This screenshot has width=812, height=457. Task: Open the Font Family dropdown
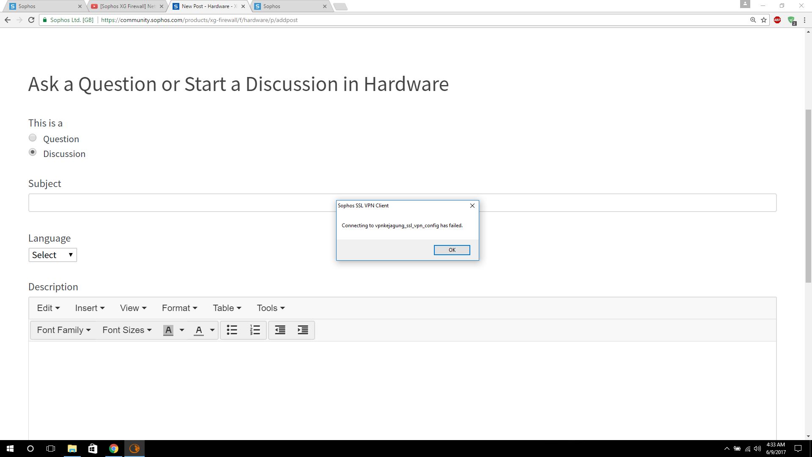(64, 330)
